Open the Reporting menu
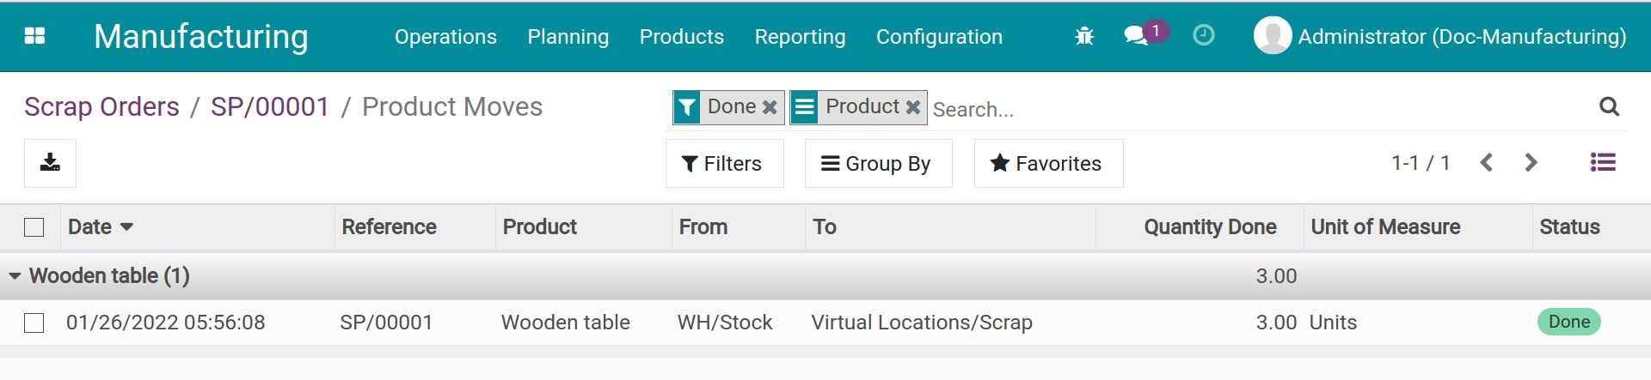This screenshot has height=380, width=1651. tap(800, 37)
